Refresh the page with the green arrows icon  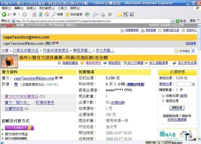pos(41,14)
